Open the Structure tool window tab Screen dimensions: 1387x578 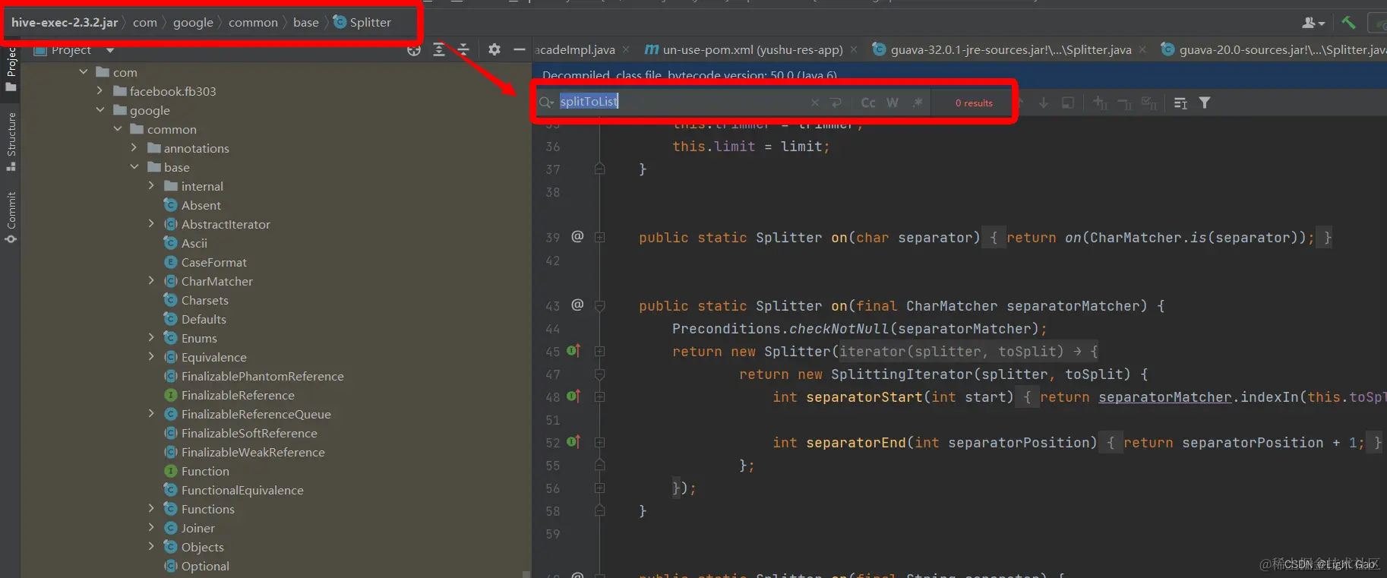pos(11,141)
